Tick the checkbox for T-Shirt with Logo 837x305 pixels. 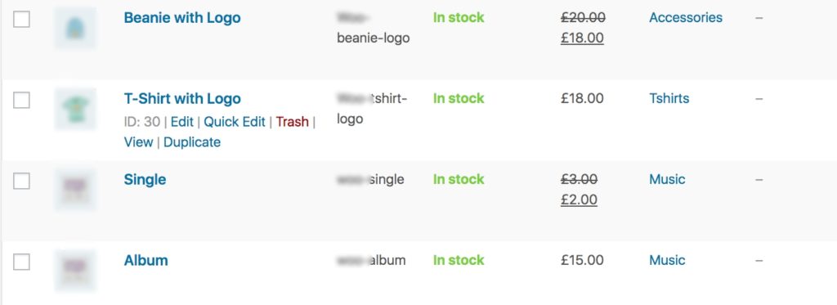(x=21, y=100)
